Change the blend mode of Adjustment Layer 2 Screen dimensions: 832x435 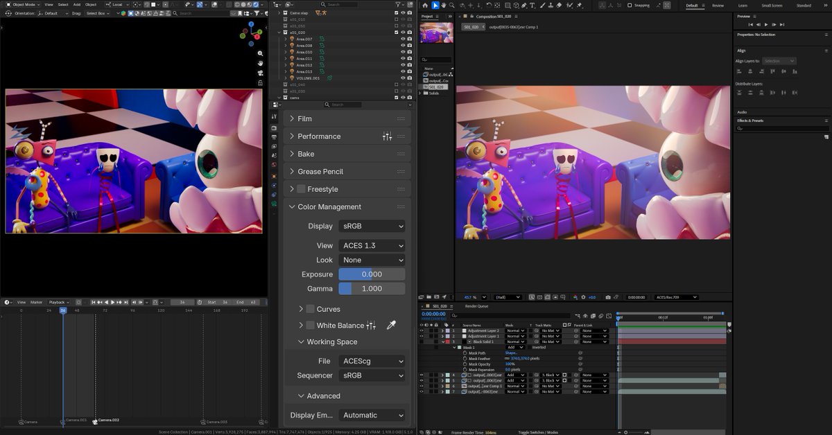516,330
